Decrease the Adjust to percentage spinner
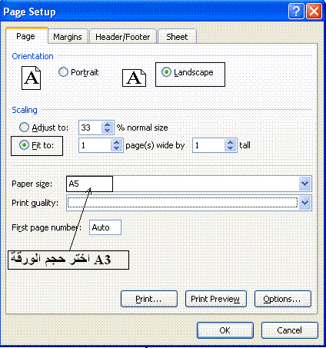 [x=108, y=131]
